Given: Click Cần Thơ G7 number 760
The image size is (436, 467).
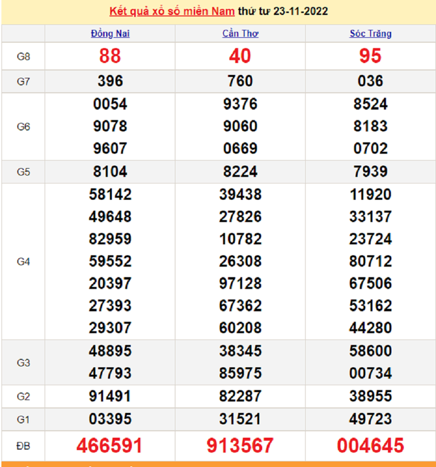Looking at the screenshot, I should 240,81.
